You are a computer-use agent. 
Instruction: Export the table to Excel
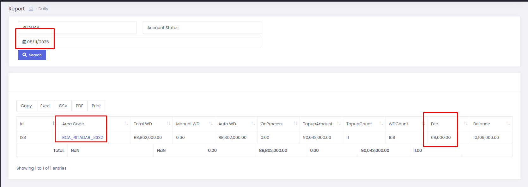[x=45, y=106]
